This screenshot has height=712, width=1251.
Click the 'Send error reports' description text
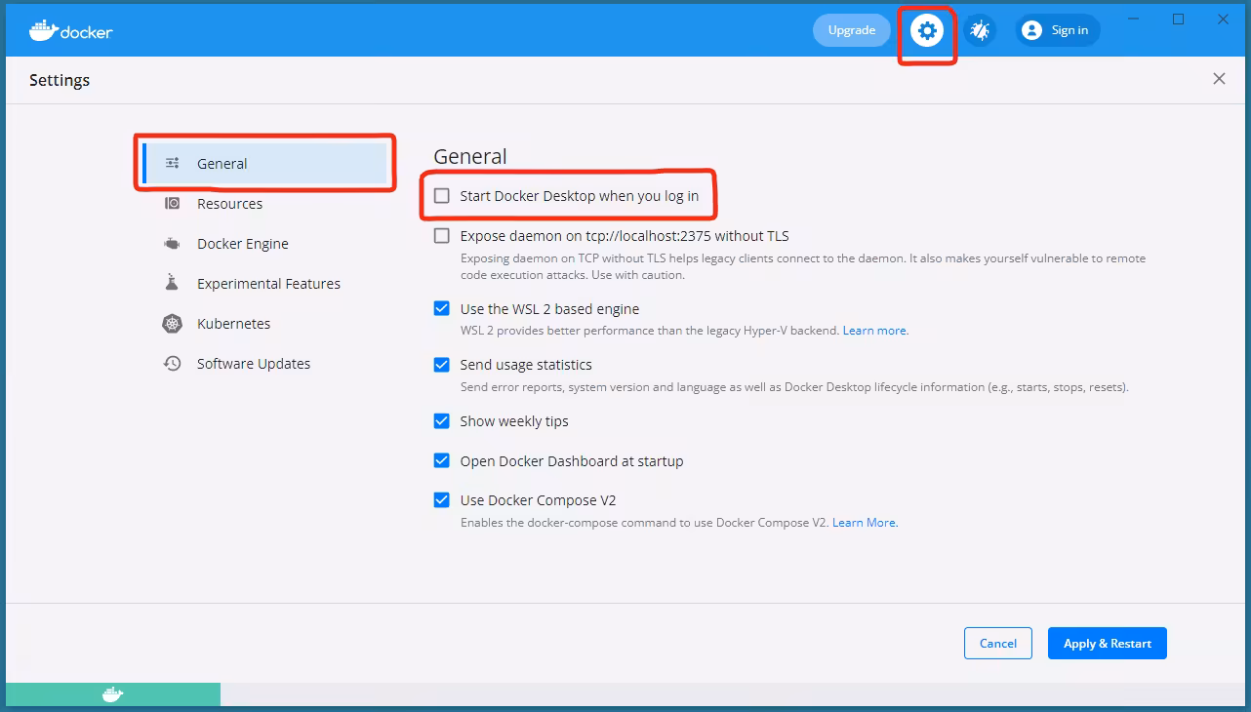[x=794, y=387]
